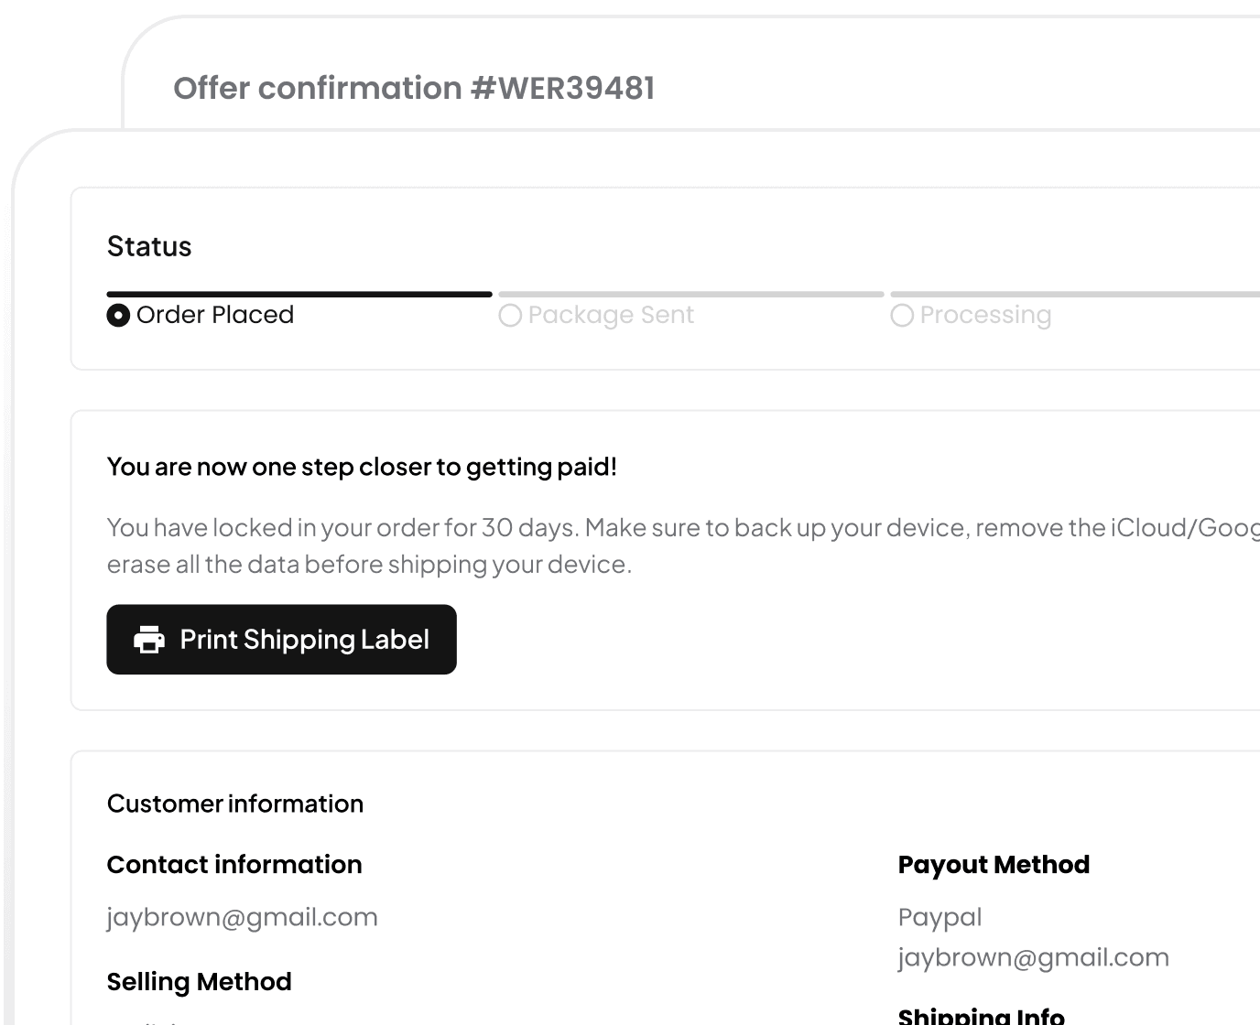Click the dark Order Placed progress bar
This screenshot has height=1025, width=1260.
[x=299, y=295]
